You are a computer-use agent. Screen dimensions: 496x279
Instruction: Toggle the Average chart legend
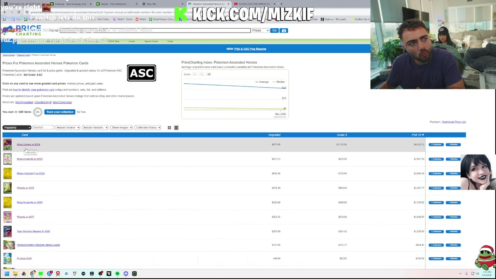click(x=262, y=82)
